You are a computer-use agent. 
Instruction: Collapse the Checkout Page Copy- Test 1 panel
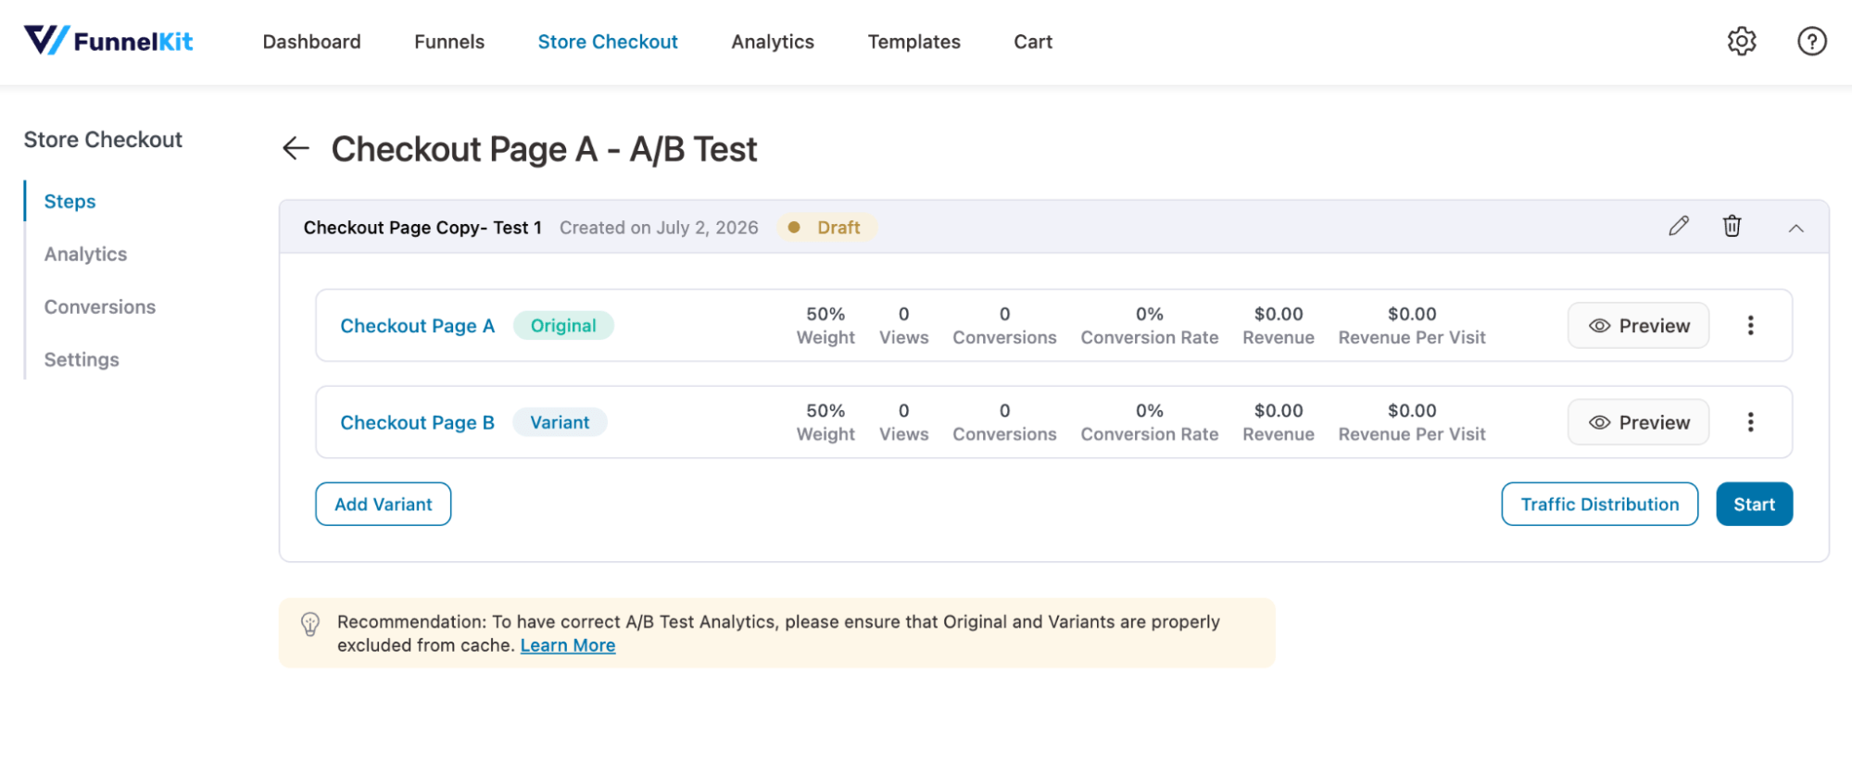(1795, 228)
